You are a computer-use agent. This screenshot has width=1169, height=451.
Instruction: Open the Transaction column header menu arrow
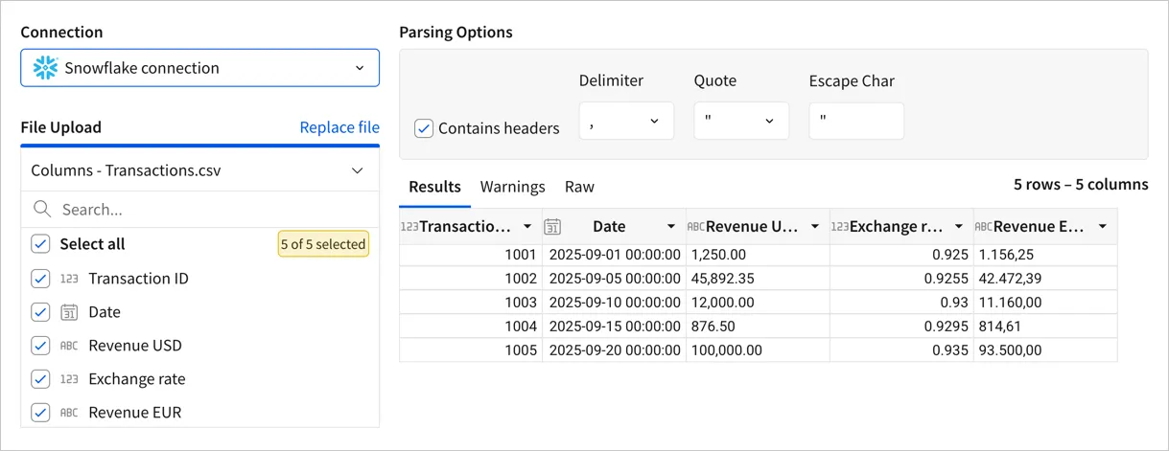[x=527, y=227]
